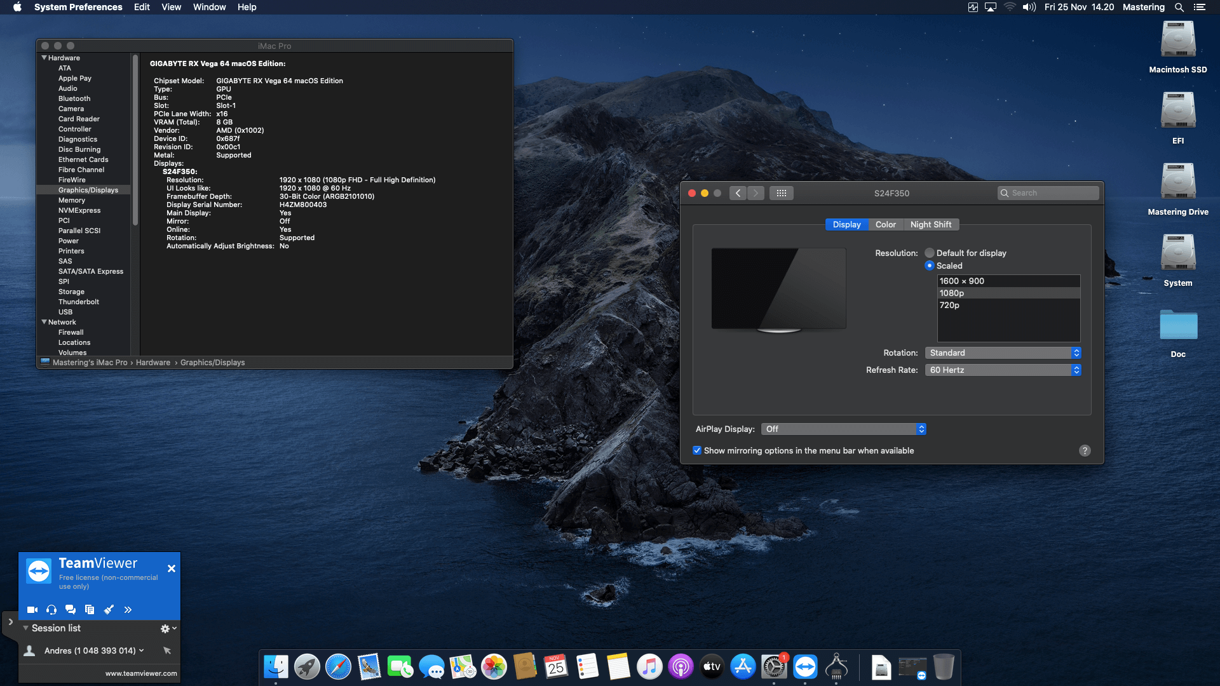The image size is (1220, 686).
Task: Open the Window menu in the menu bar
Action: click(x=209, y=7)
